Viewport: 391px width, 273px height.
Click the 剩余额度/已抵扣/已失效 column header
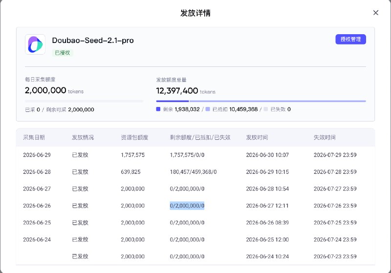(x=200, y=138)
